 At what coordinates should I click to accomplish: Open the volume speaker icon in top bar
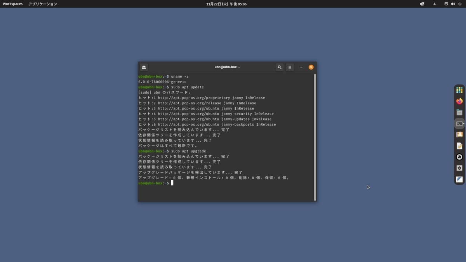[453, 4]
